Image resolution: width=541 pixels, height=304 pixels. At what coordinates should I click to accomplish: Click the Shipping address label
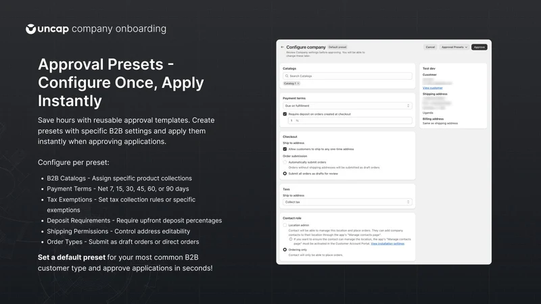click(435, 94)
